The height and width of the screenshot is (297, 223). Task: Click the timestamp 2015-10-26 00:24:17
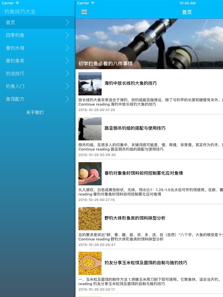[x=97, y=289]
